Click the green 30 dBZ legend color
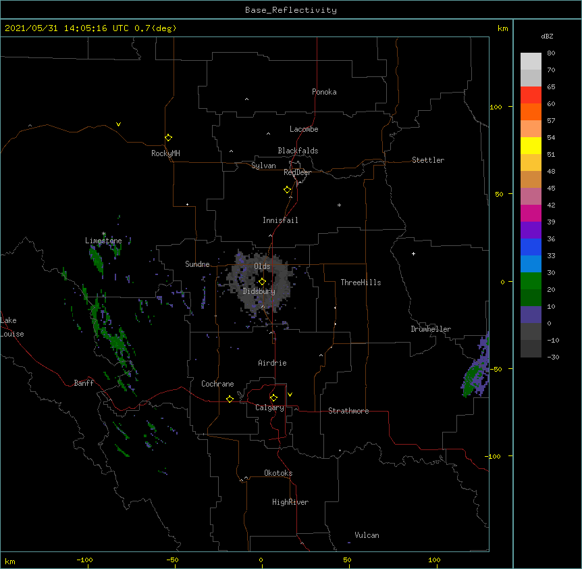This screenshot has width=582, height=569. (531, 281)
